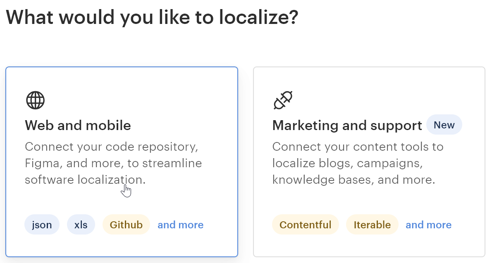Open 'and more' link under Web and mobile
This screenshot has height=263, width=492.
click(180, 225)
